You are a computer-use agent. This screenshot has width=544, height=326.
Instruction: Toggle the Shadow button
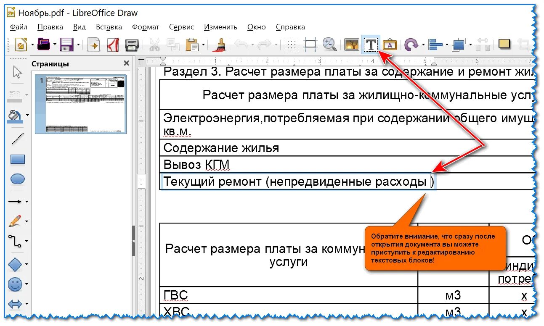pyautogui.click(x=504, y=44)
